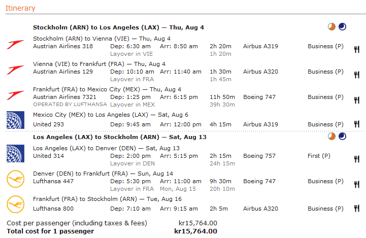The image size is (366, 238).
Task: Click orange daytime icon on return header
Action: (x=331, y=136)
